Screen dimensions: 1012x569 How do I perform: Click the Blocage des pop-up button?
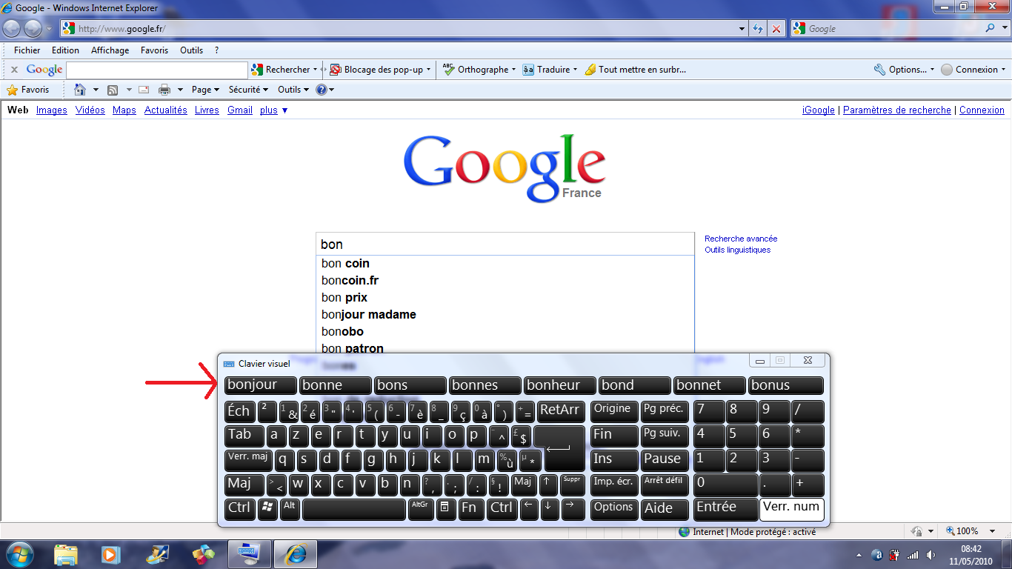(x=380, y=70)
